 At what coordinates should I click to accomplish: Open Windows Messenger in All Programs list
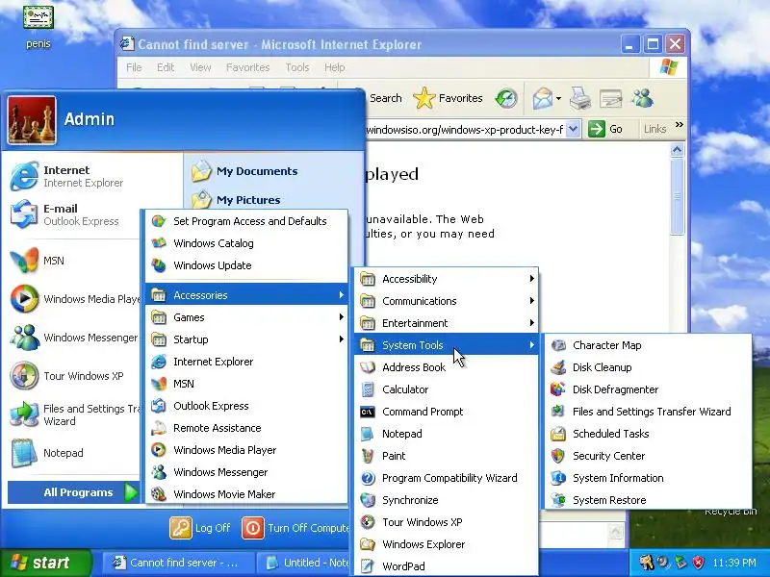(246, 472)
